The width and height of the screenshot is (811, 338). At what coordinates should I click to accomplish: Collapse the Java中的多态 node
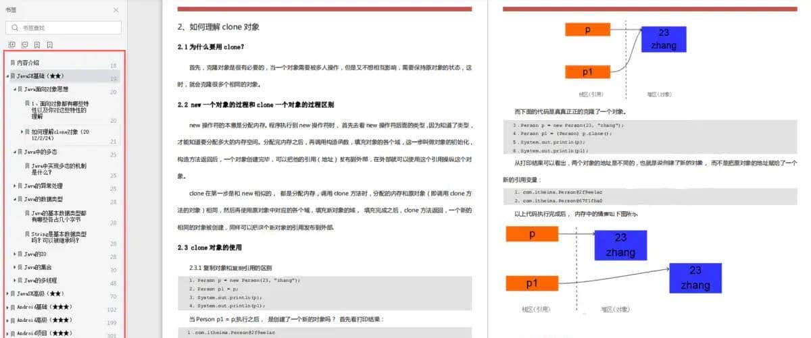pyautogui.click(x=14, y=152)
